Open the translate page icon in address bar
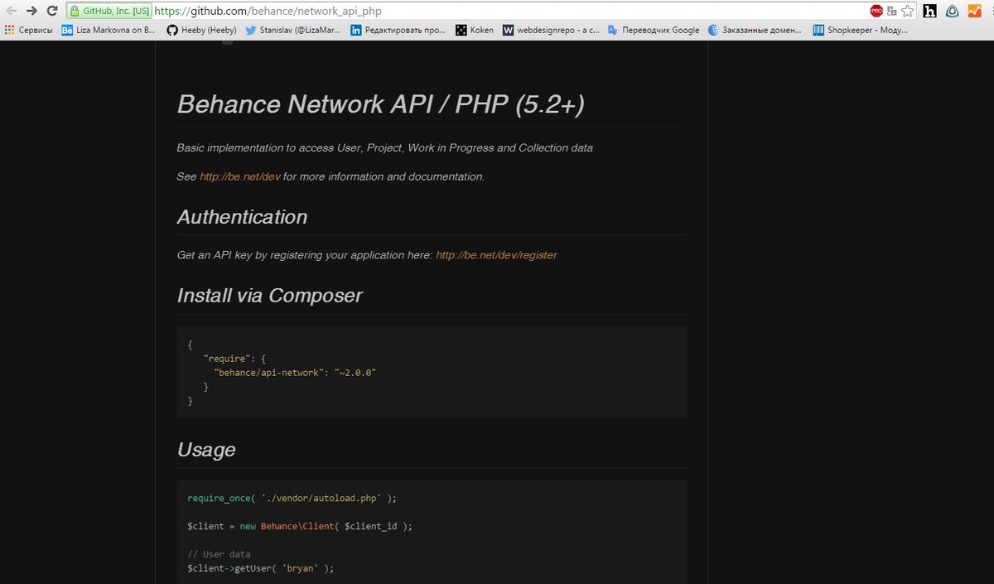Screen dimensions: 994x584 pyautogui.click(x=892, y=12)
